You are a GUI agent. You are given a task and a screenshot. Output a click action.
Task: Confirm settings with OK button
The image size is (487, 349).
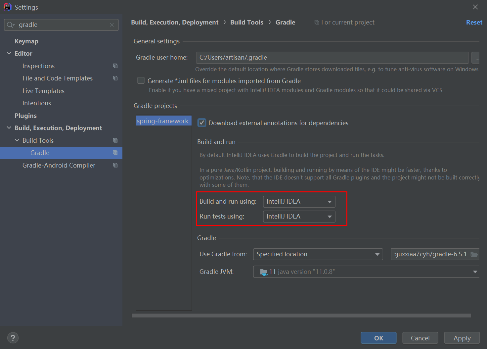tap(378, 338)
